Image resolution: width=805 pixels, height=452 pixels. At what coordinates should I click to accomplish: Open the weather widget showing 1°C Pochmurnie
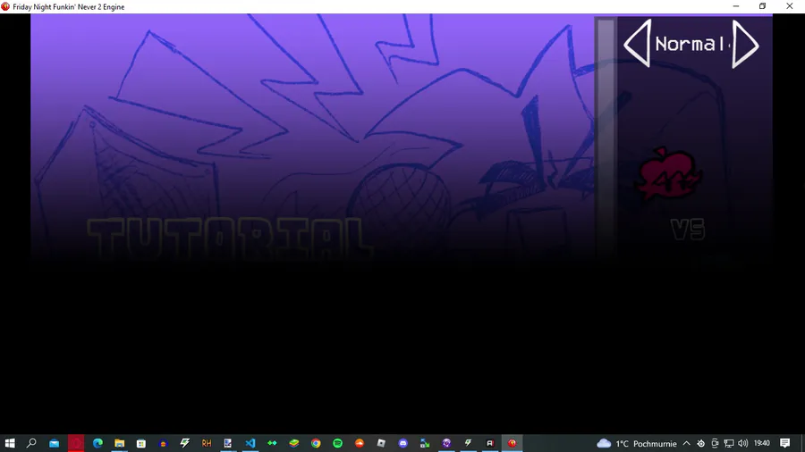click(x=637, y=443)
